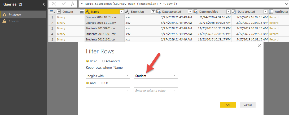Open the second value dropdown arrow
Viewport: 289px width, 115px height.
click(x=175, y=90)
